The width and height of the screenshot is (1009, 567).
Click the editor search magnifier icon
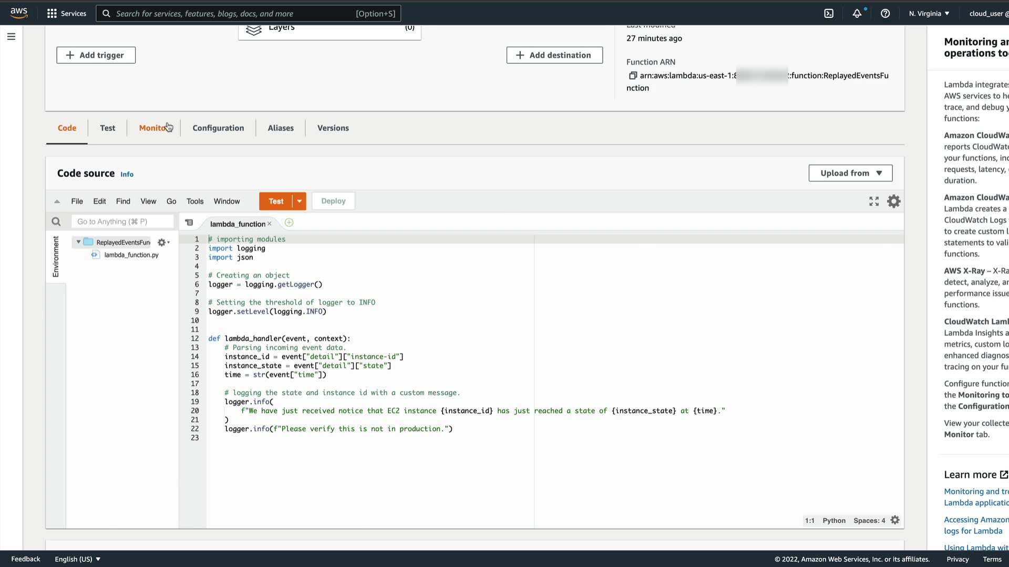click(56, 222)
